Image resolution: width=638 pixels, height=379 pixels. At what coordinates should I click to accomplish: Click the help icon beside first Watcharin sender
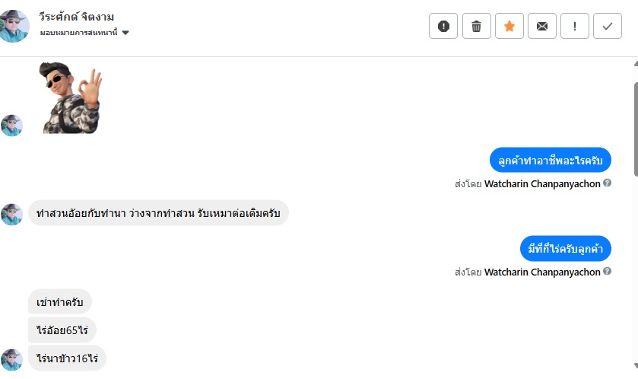[x=608, y=183]
